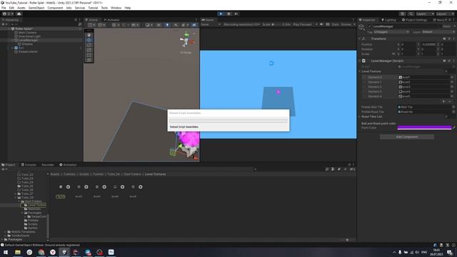Image resolution: width=457 pixels, height=257 pixels.
Task: Select level1 texture asset thumbnail
Action: pyautogui.click(x=61, y=187)
